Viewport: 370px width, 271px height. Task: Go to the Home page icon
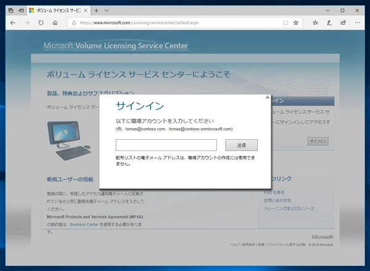(x=55, y=23)
